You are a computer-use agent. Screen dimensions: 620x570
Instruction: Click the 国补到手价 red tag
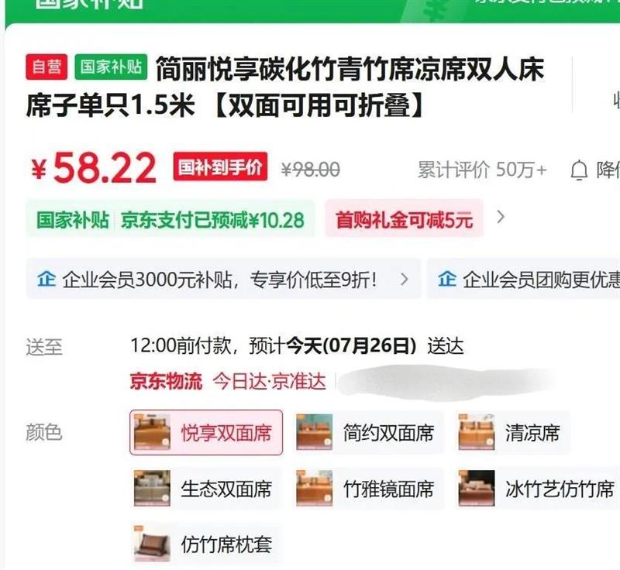tap(220, 167)
